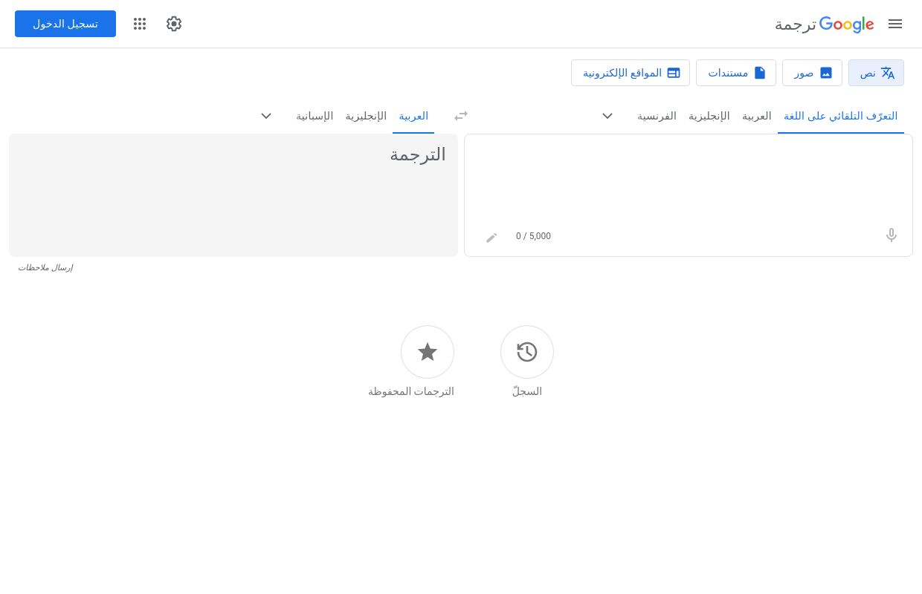This screenshot has height=594, width=922.
Task: Send feedback via إرسال ملاحظات link
Action: click(x=45, y=267)
